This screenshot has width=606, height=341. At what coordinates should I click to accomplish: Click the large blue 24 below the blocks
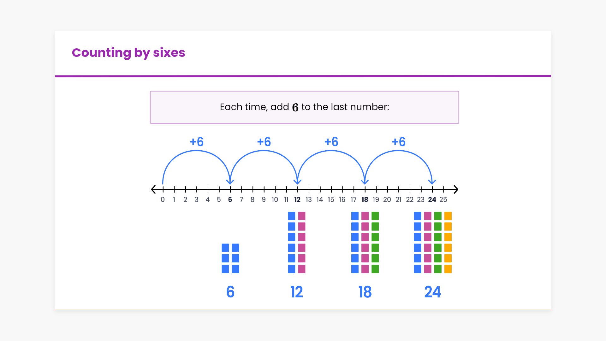432,292
